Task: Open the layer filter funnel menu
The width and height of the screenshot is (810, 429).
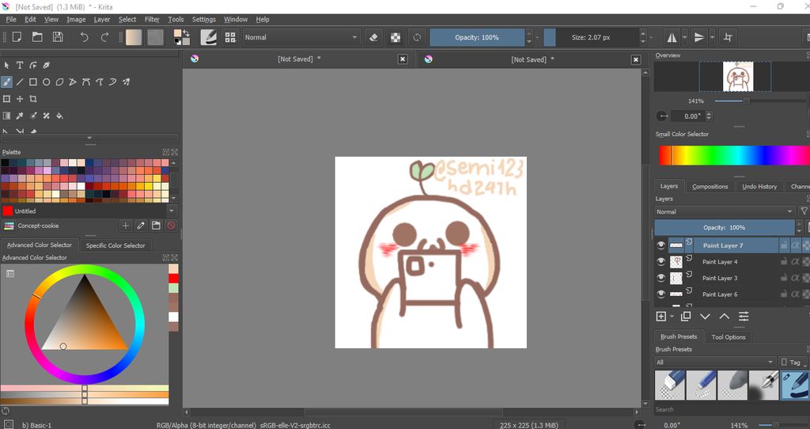Action: tap(804, 211)
